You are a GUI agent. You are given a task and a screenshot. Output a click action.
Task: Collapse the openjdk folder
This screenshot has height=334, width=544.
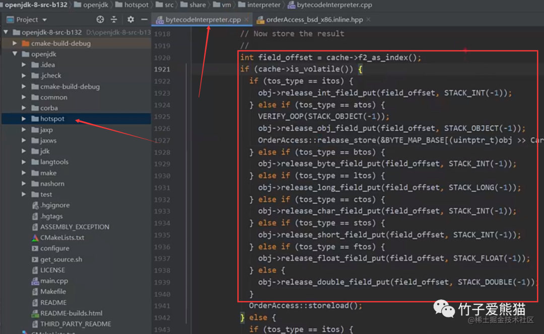pyautogui.click(x=15, y=54)
